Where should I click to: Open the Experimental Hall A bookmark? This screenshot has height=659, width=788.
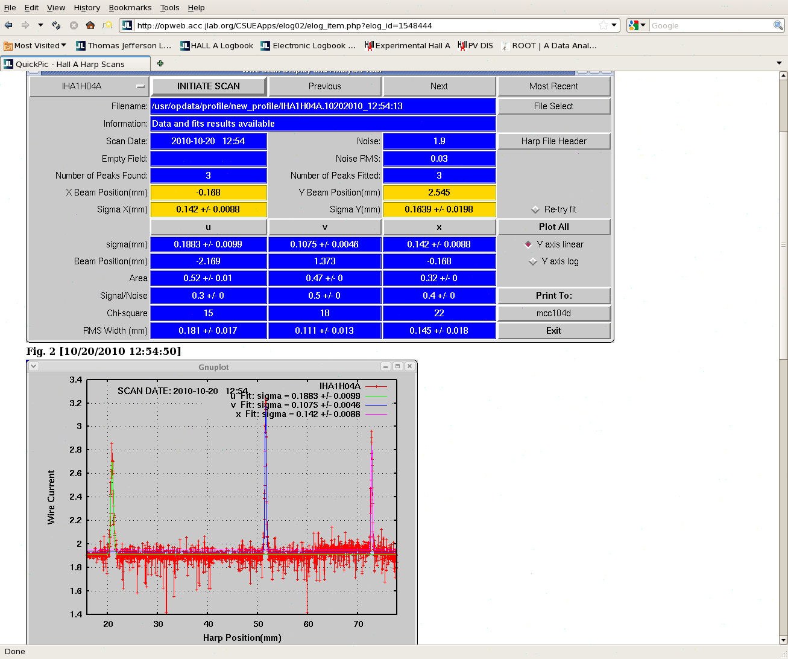[x=408, y=45]
